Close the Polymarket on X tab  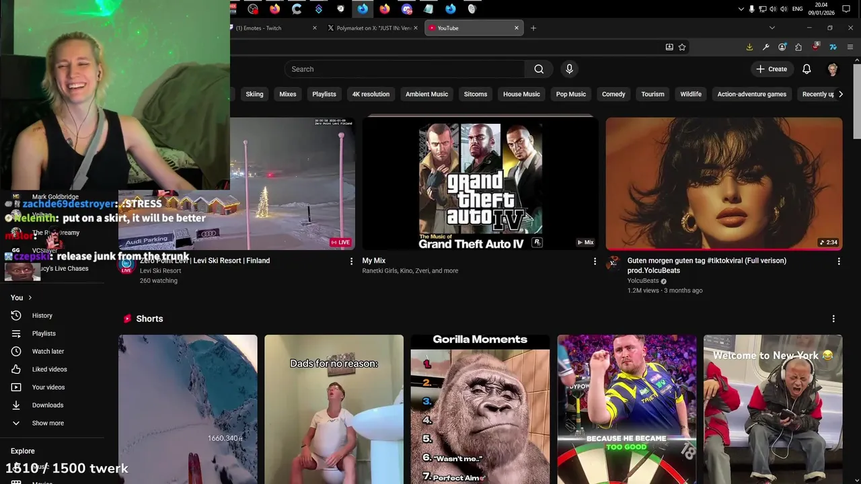click(415, 28)
